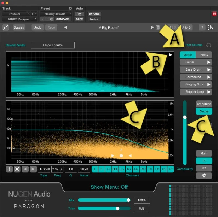Image resolution: width=218 pixels, height=217 pixels.
Task: Open the I/O page
Action: [204, 168]
